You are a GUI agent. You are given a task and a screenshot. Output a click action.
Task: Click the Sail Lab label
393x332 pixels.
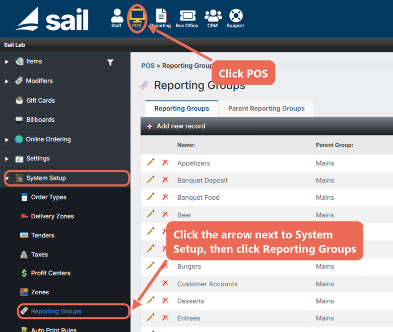coord(15,45)
